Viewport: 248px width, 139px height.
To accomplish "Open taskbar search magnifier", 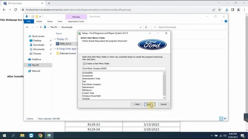I will pos(13,136).
